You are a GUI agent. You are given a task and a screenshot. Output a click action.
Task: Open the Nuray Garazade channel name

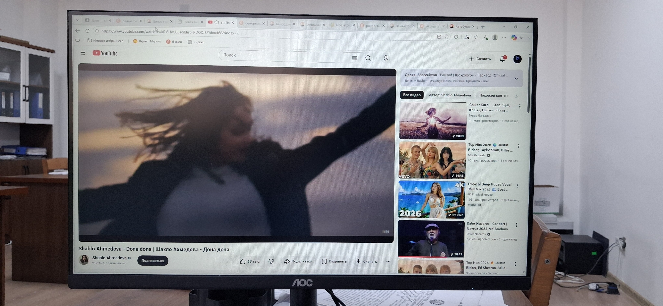(x=480, y=116)
